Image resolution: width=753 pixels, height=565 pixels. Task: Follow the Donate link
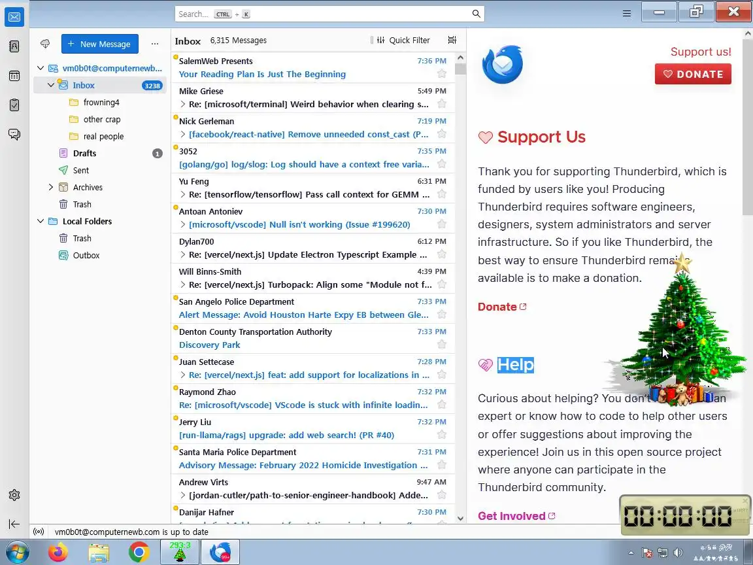point(502,307)
